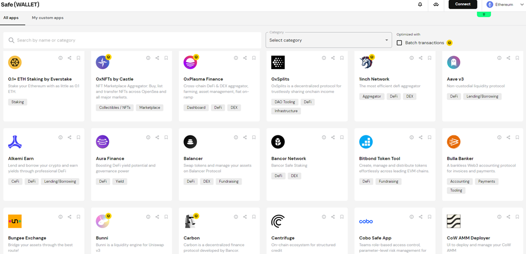Switch to the All apps tab
Image resolution: width=526 pixels, height=254 pixels.
(11, 18)
